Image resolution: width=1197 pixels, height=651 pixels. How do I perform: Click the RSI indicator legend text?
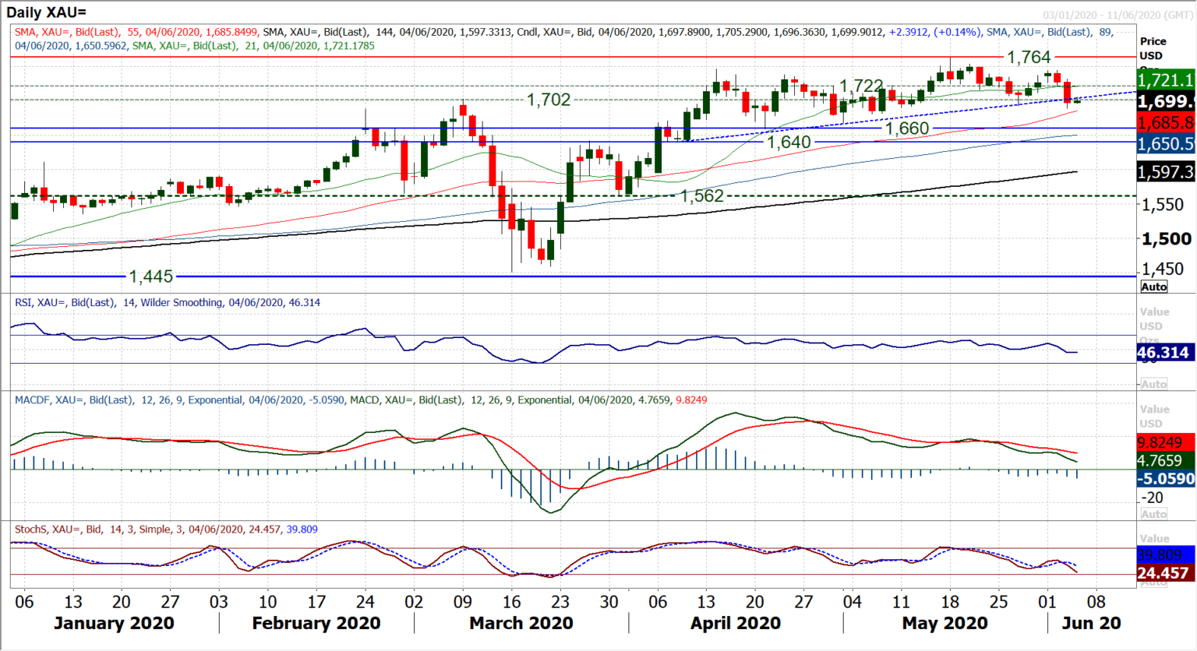(168, 302)
